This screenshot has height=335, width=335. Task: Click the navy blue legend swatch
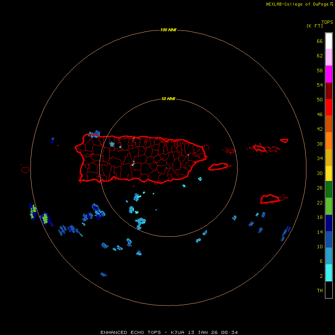329,223
